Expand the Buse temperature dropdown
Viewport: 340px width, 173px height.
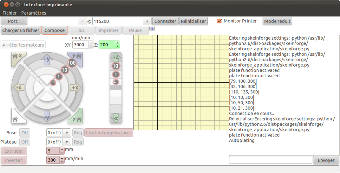(x=67, y=133)
